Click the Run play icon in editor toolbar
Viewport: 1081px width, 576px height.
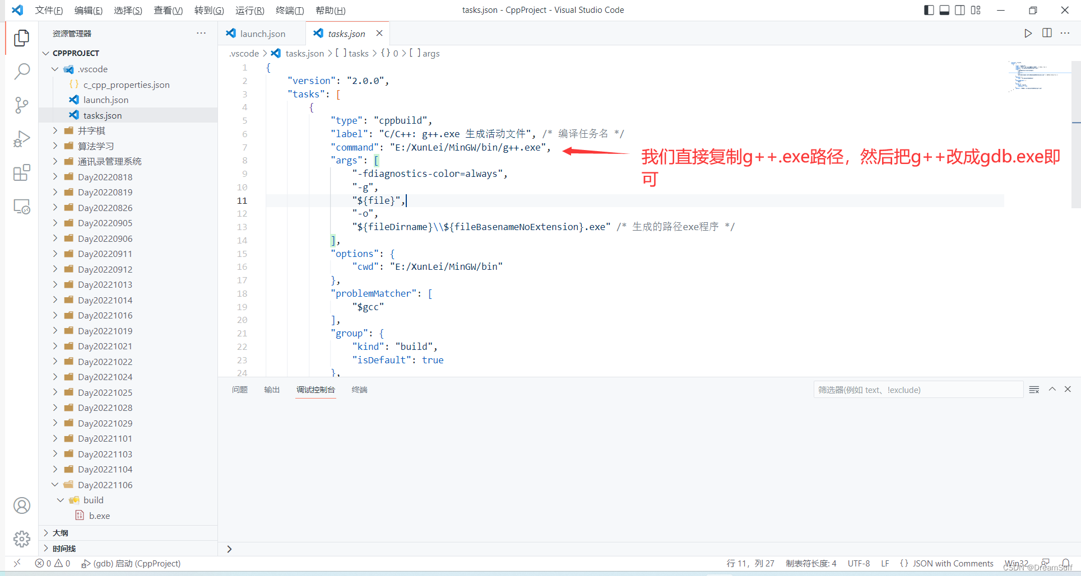tap(1028, 33)
